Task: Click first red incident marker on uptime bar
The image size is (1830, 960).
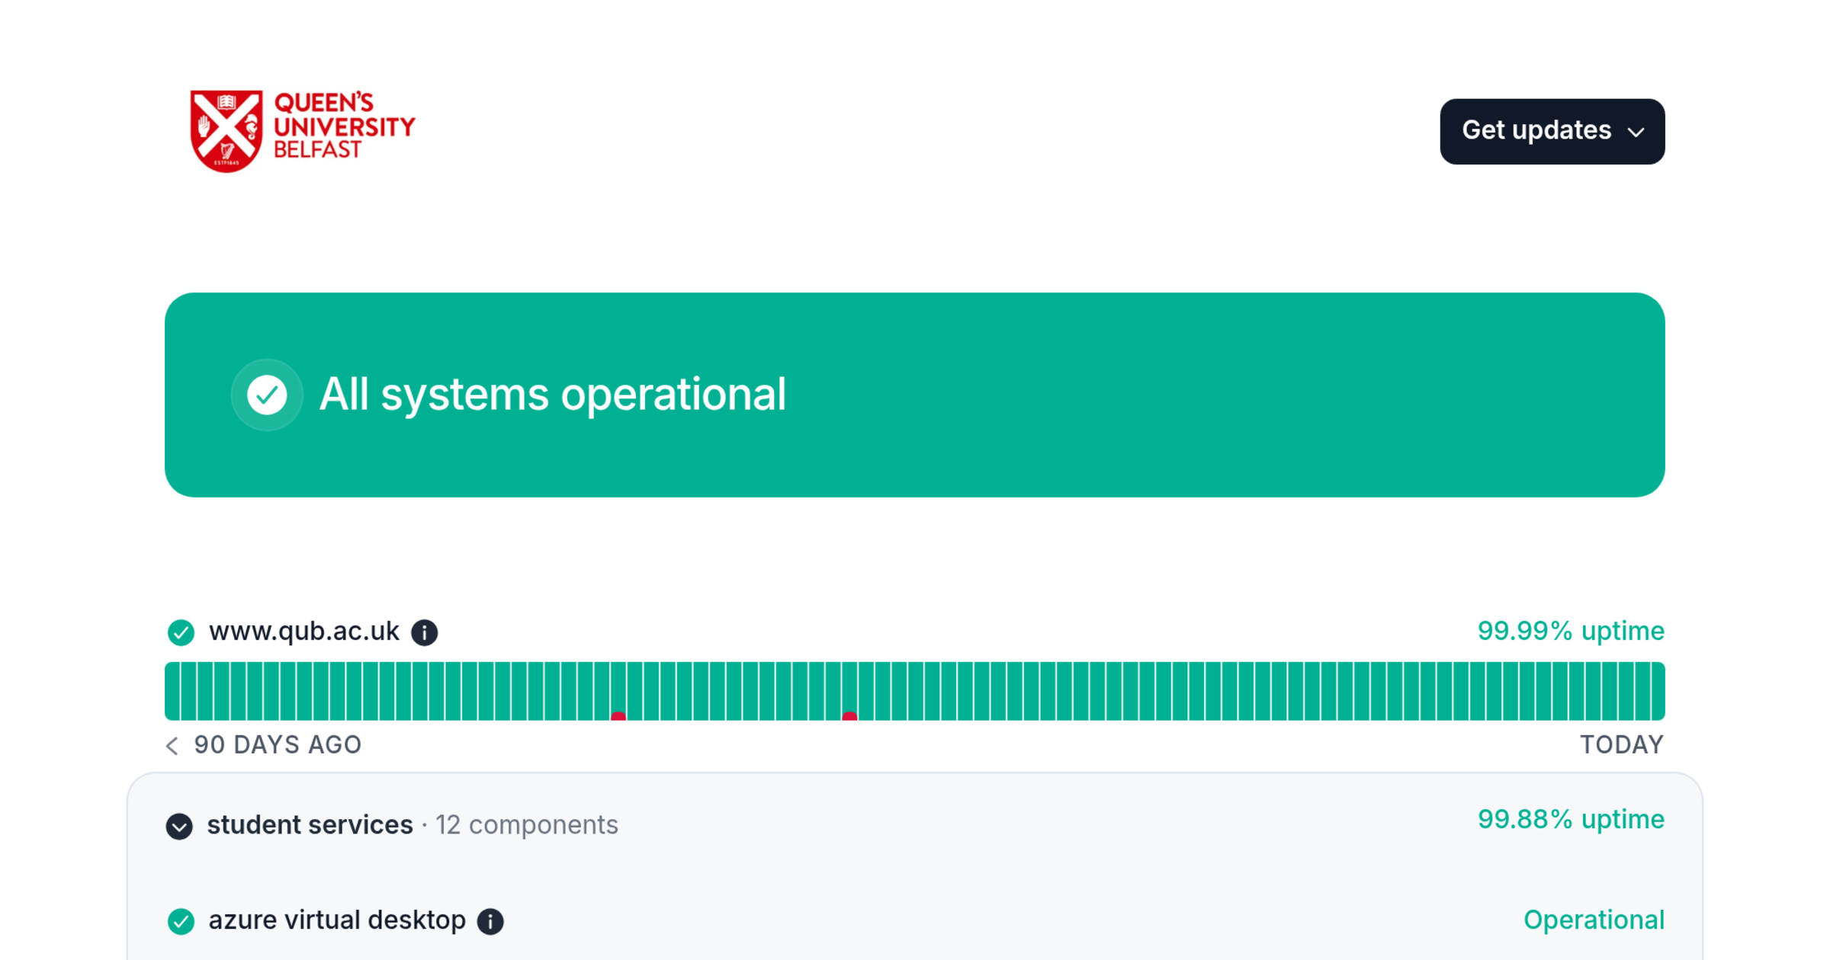Action: 618,715
